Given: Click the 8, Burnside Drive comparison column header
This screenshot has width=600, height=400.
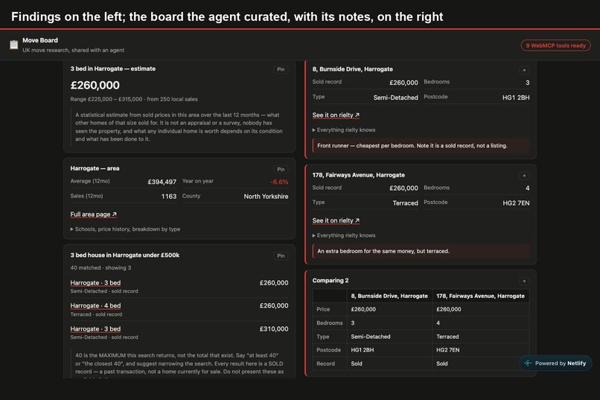Looking at the screenshot, I should point(389,296).
